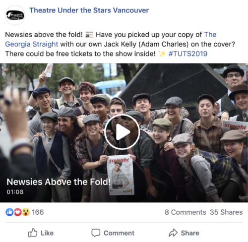This screenshot has height=242, width=248.
Task: Play the Newsies video
Action: (x=122, y=132)
